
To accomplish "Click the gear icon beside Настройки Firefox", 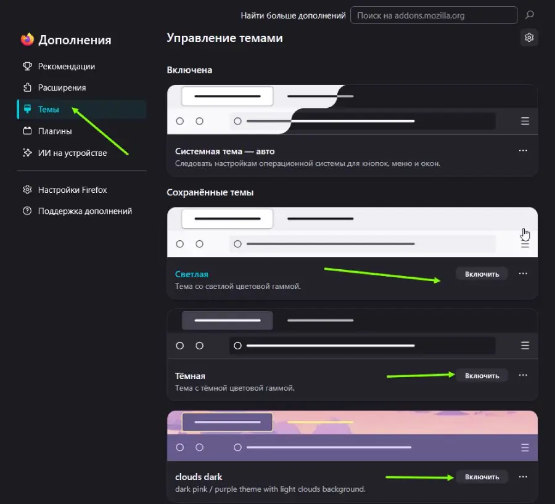I will [x=27, y=190].
